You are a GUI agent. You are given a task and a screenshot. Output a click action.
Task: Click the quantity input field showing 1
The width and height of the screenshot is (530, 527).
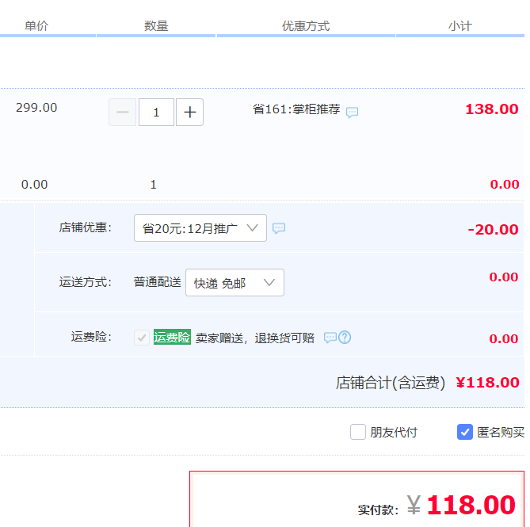point(156,113)
